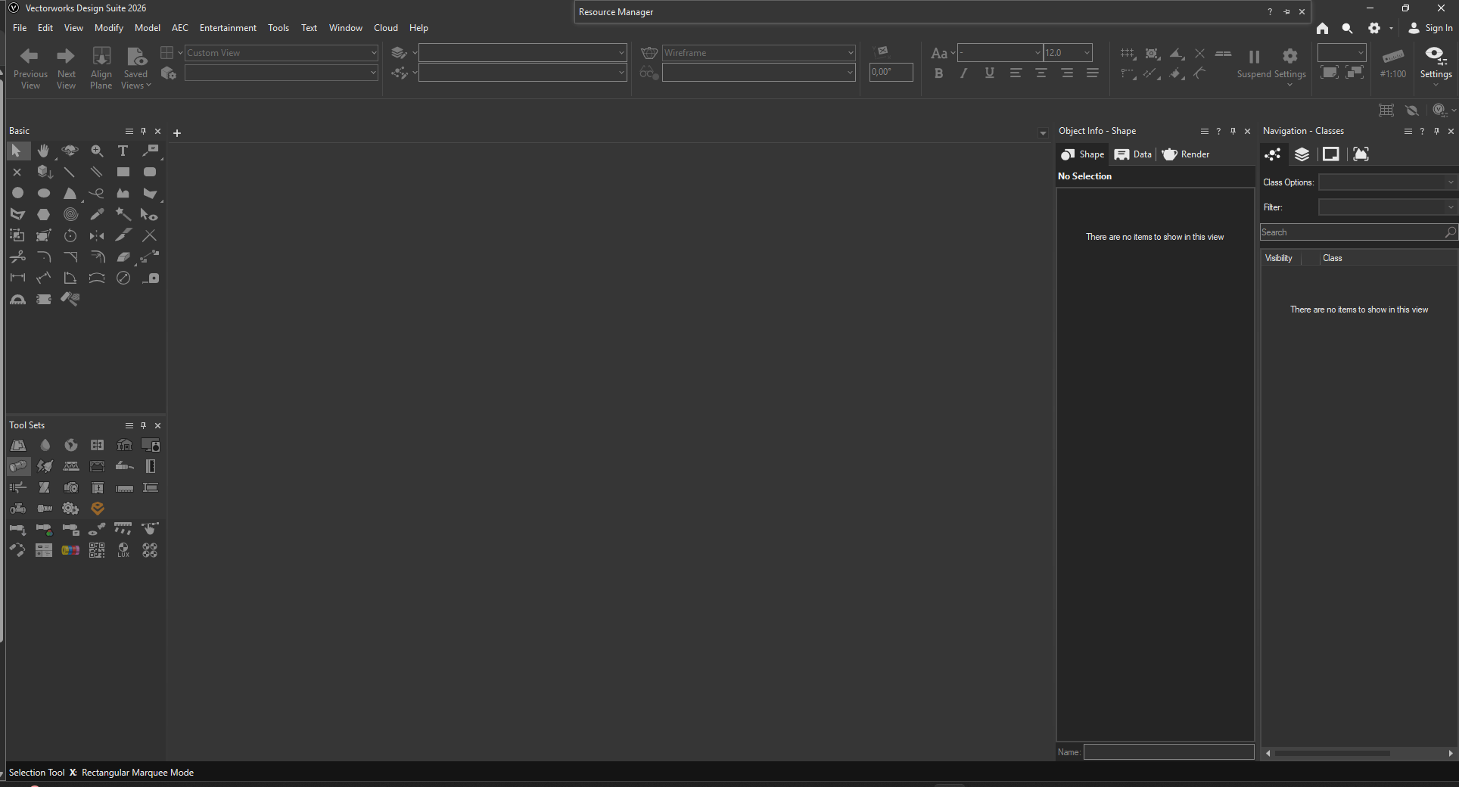Open the Entertainment menu
The image size is (1459, 787).
(228, 28)
